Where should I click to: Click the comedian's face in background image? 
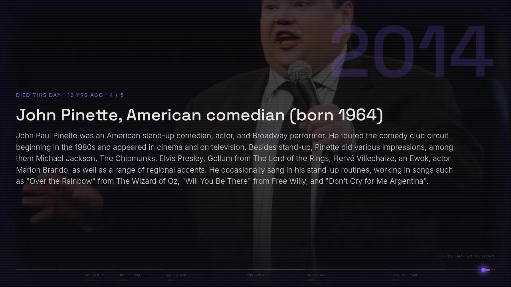(x=296, y=28)
